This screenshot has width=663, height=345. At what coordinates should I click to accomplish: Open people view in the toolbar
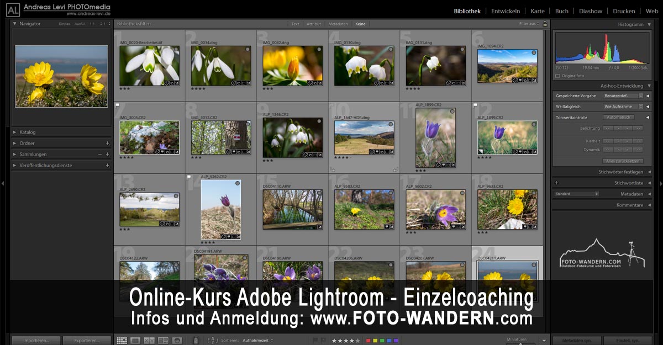click(177, 341)
